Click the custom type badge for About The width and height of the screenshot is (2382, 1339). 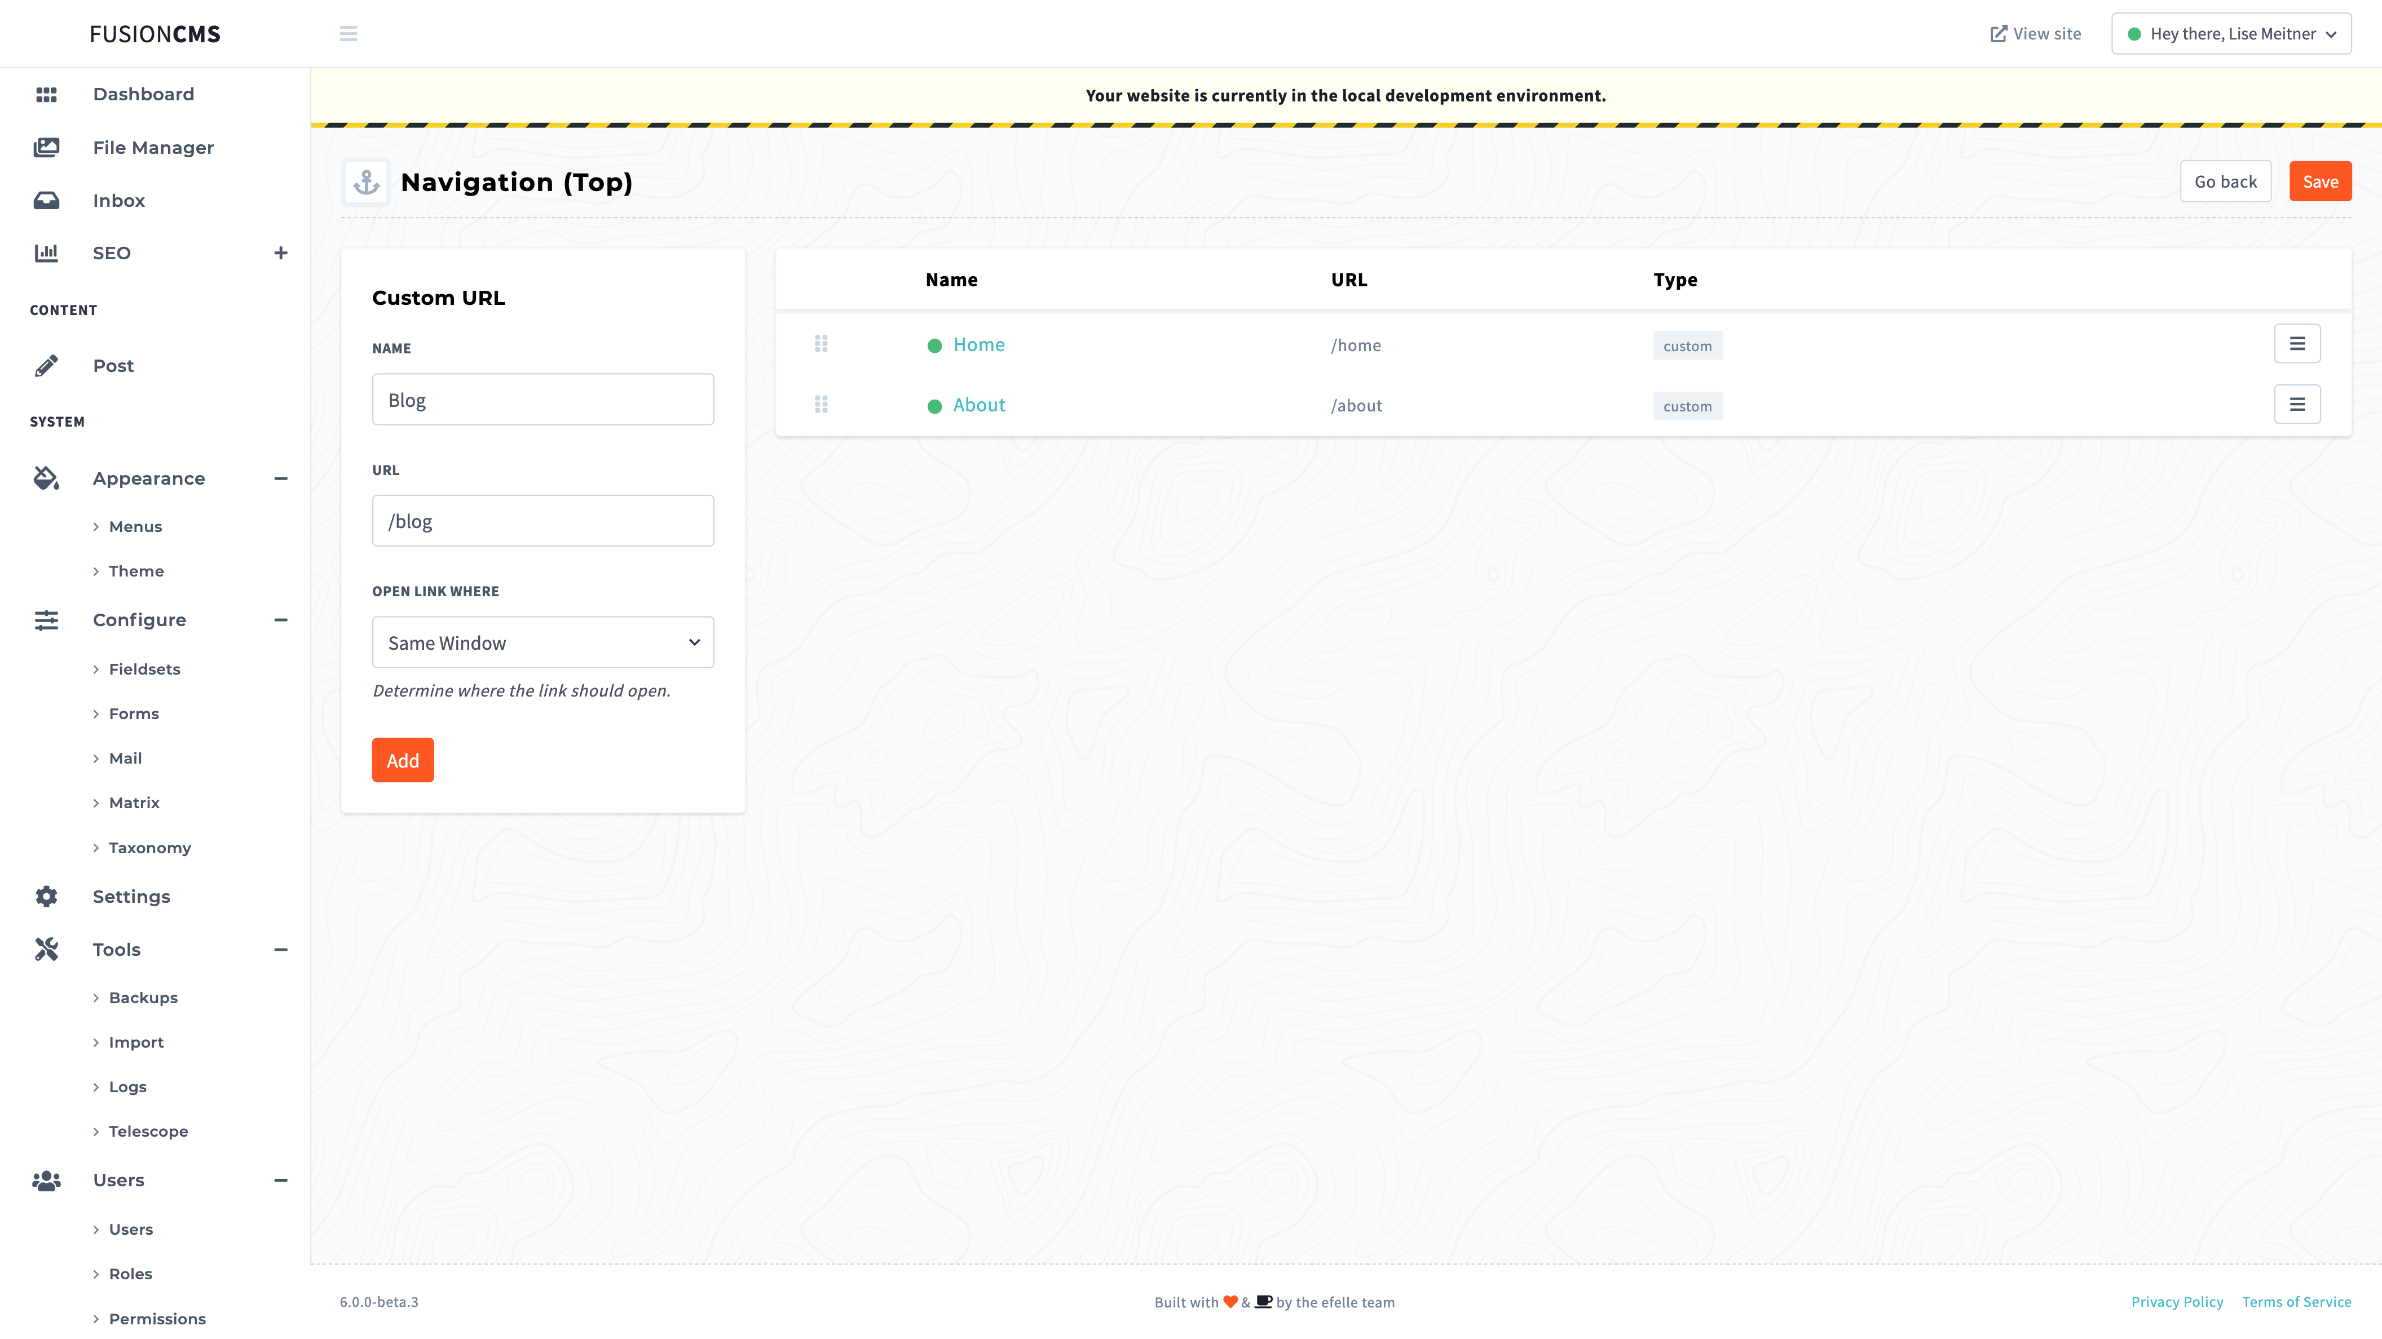[1688, 406]
